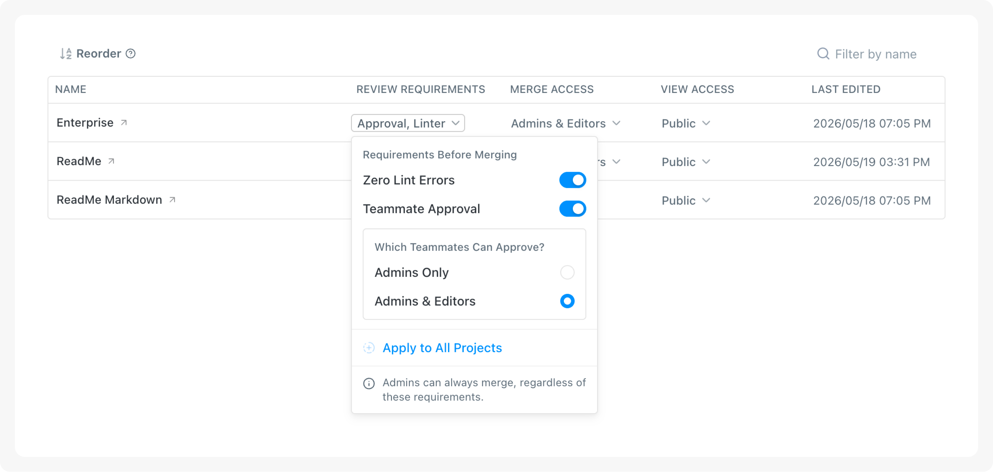Turn off Teammate Approval toggle
The height and width of the screenshot is (472, 993).
[573, 209]
